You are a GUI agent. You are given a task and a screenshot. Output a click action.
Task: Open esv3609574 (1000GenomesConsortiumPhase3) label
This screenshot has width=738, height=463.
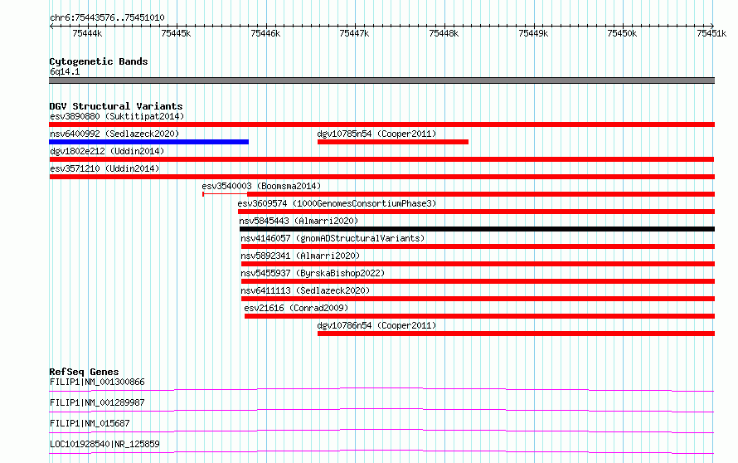[x=337, y=203]
